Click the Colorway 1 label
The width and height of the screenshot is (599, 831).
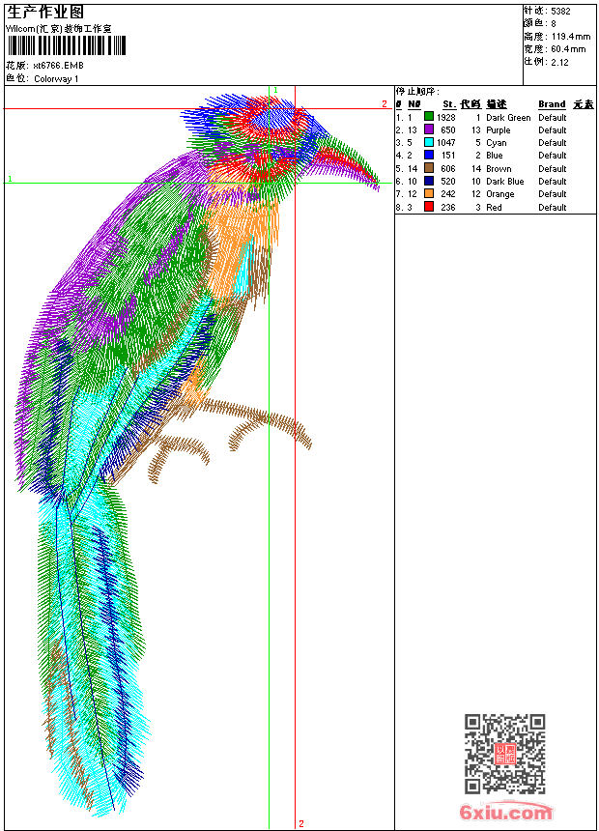click(56, 79)
